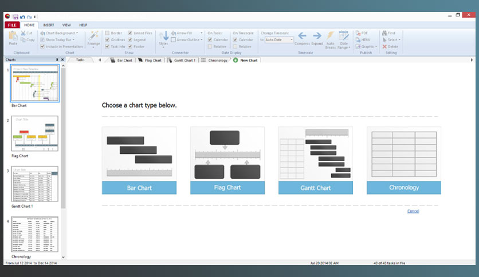Click the Date Range calendar icon
479x277 pixels.
pyautogui.click(x=344, y=35)
